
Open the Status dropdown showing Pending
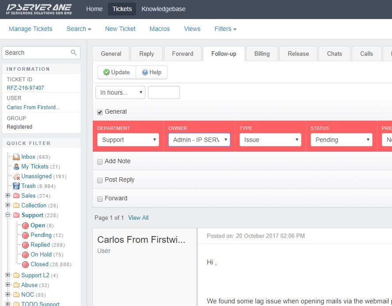(341, 140)
